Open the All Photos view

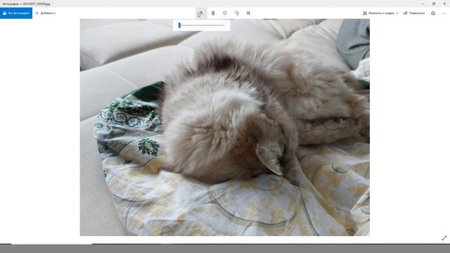click(x=16, y=13)
